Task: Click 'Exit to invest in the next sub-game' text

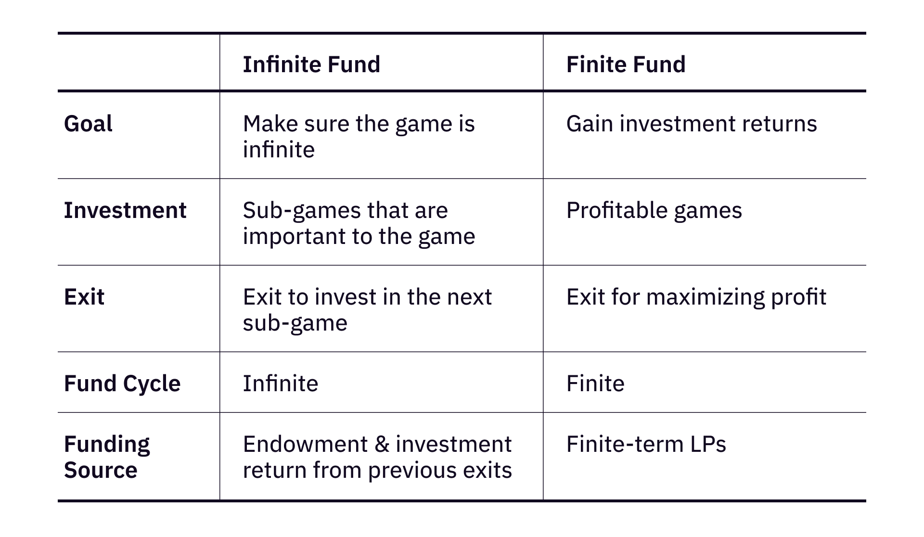Action: click(x=367, y=309)
